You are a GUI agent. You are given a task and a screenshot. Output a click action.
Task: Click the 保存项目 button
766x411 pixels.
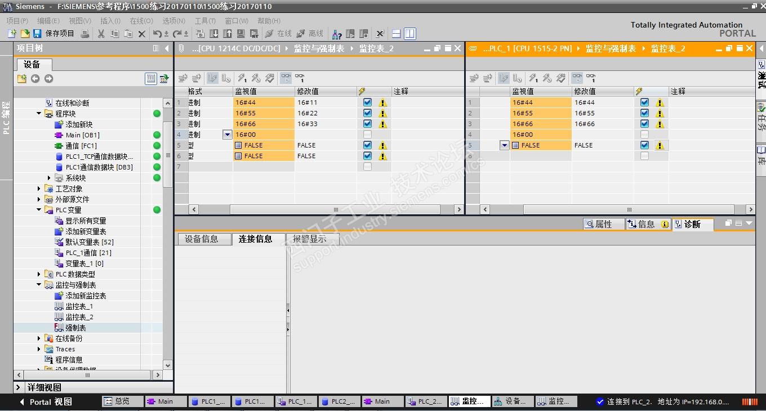click(x=54, y=34)
